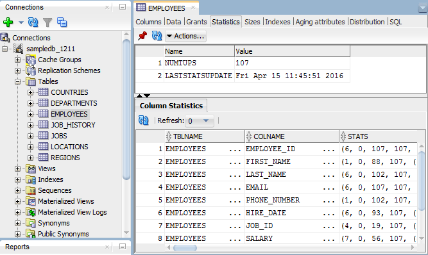
Task: Switch to the Columns tab
Action: 148,22
